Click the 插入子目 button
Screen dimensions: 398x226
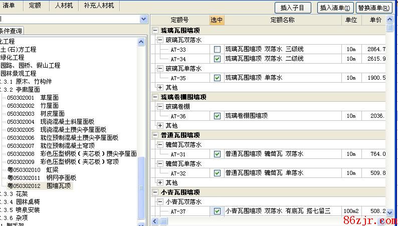(x=296, y=8)
